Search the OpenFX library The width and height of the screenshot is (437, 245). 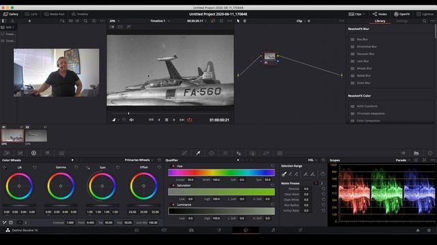424,21
